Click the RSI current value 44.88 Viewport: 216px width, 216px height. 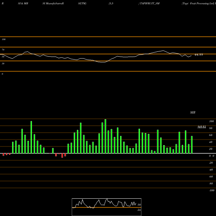[x=199, y=55]
